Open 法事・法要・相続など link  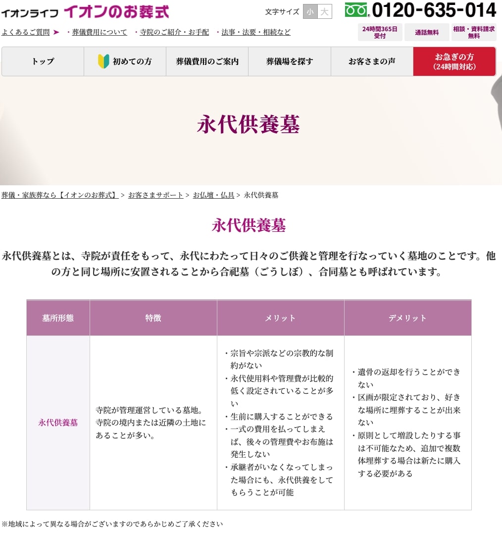point(256,32)
